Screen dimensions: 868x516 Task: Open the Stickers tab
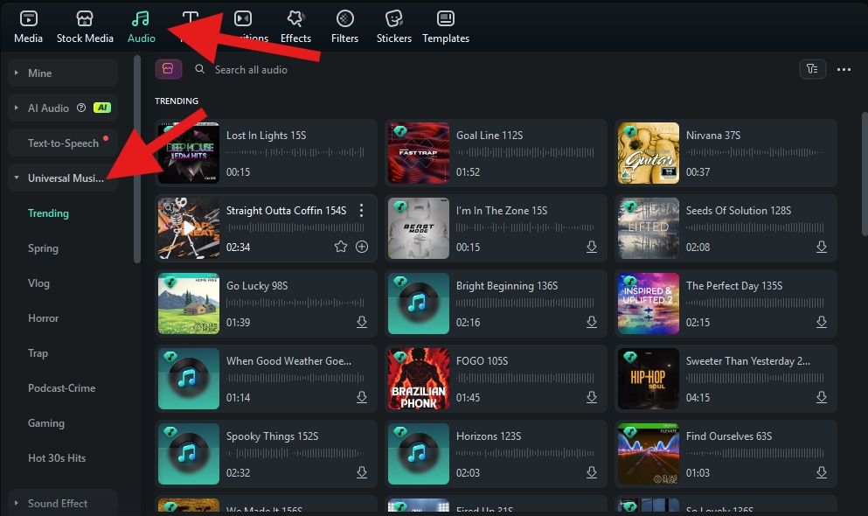(393, 26)
